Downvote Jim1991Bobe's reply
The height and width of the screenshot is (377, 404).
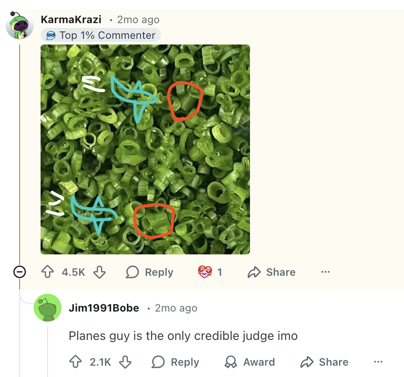(125, 362)
